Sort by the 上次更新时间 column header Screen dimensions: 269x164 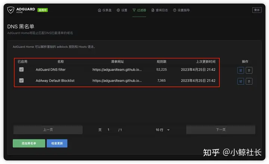click(x=206, y=62)
